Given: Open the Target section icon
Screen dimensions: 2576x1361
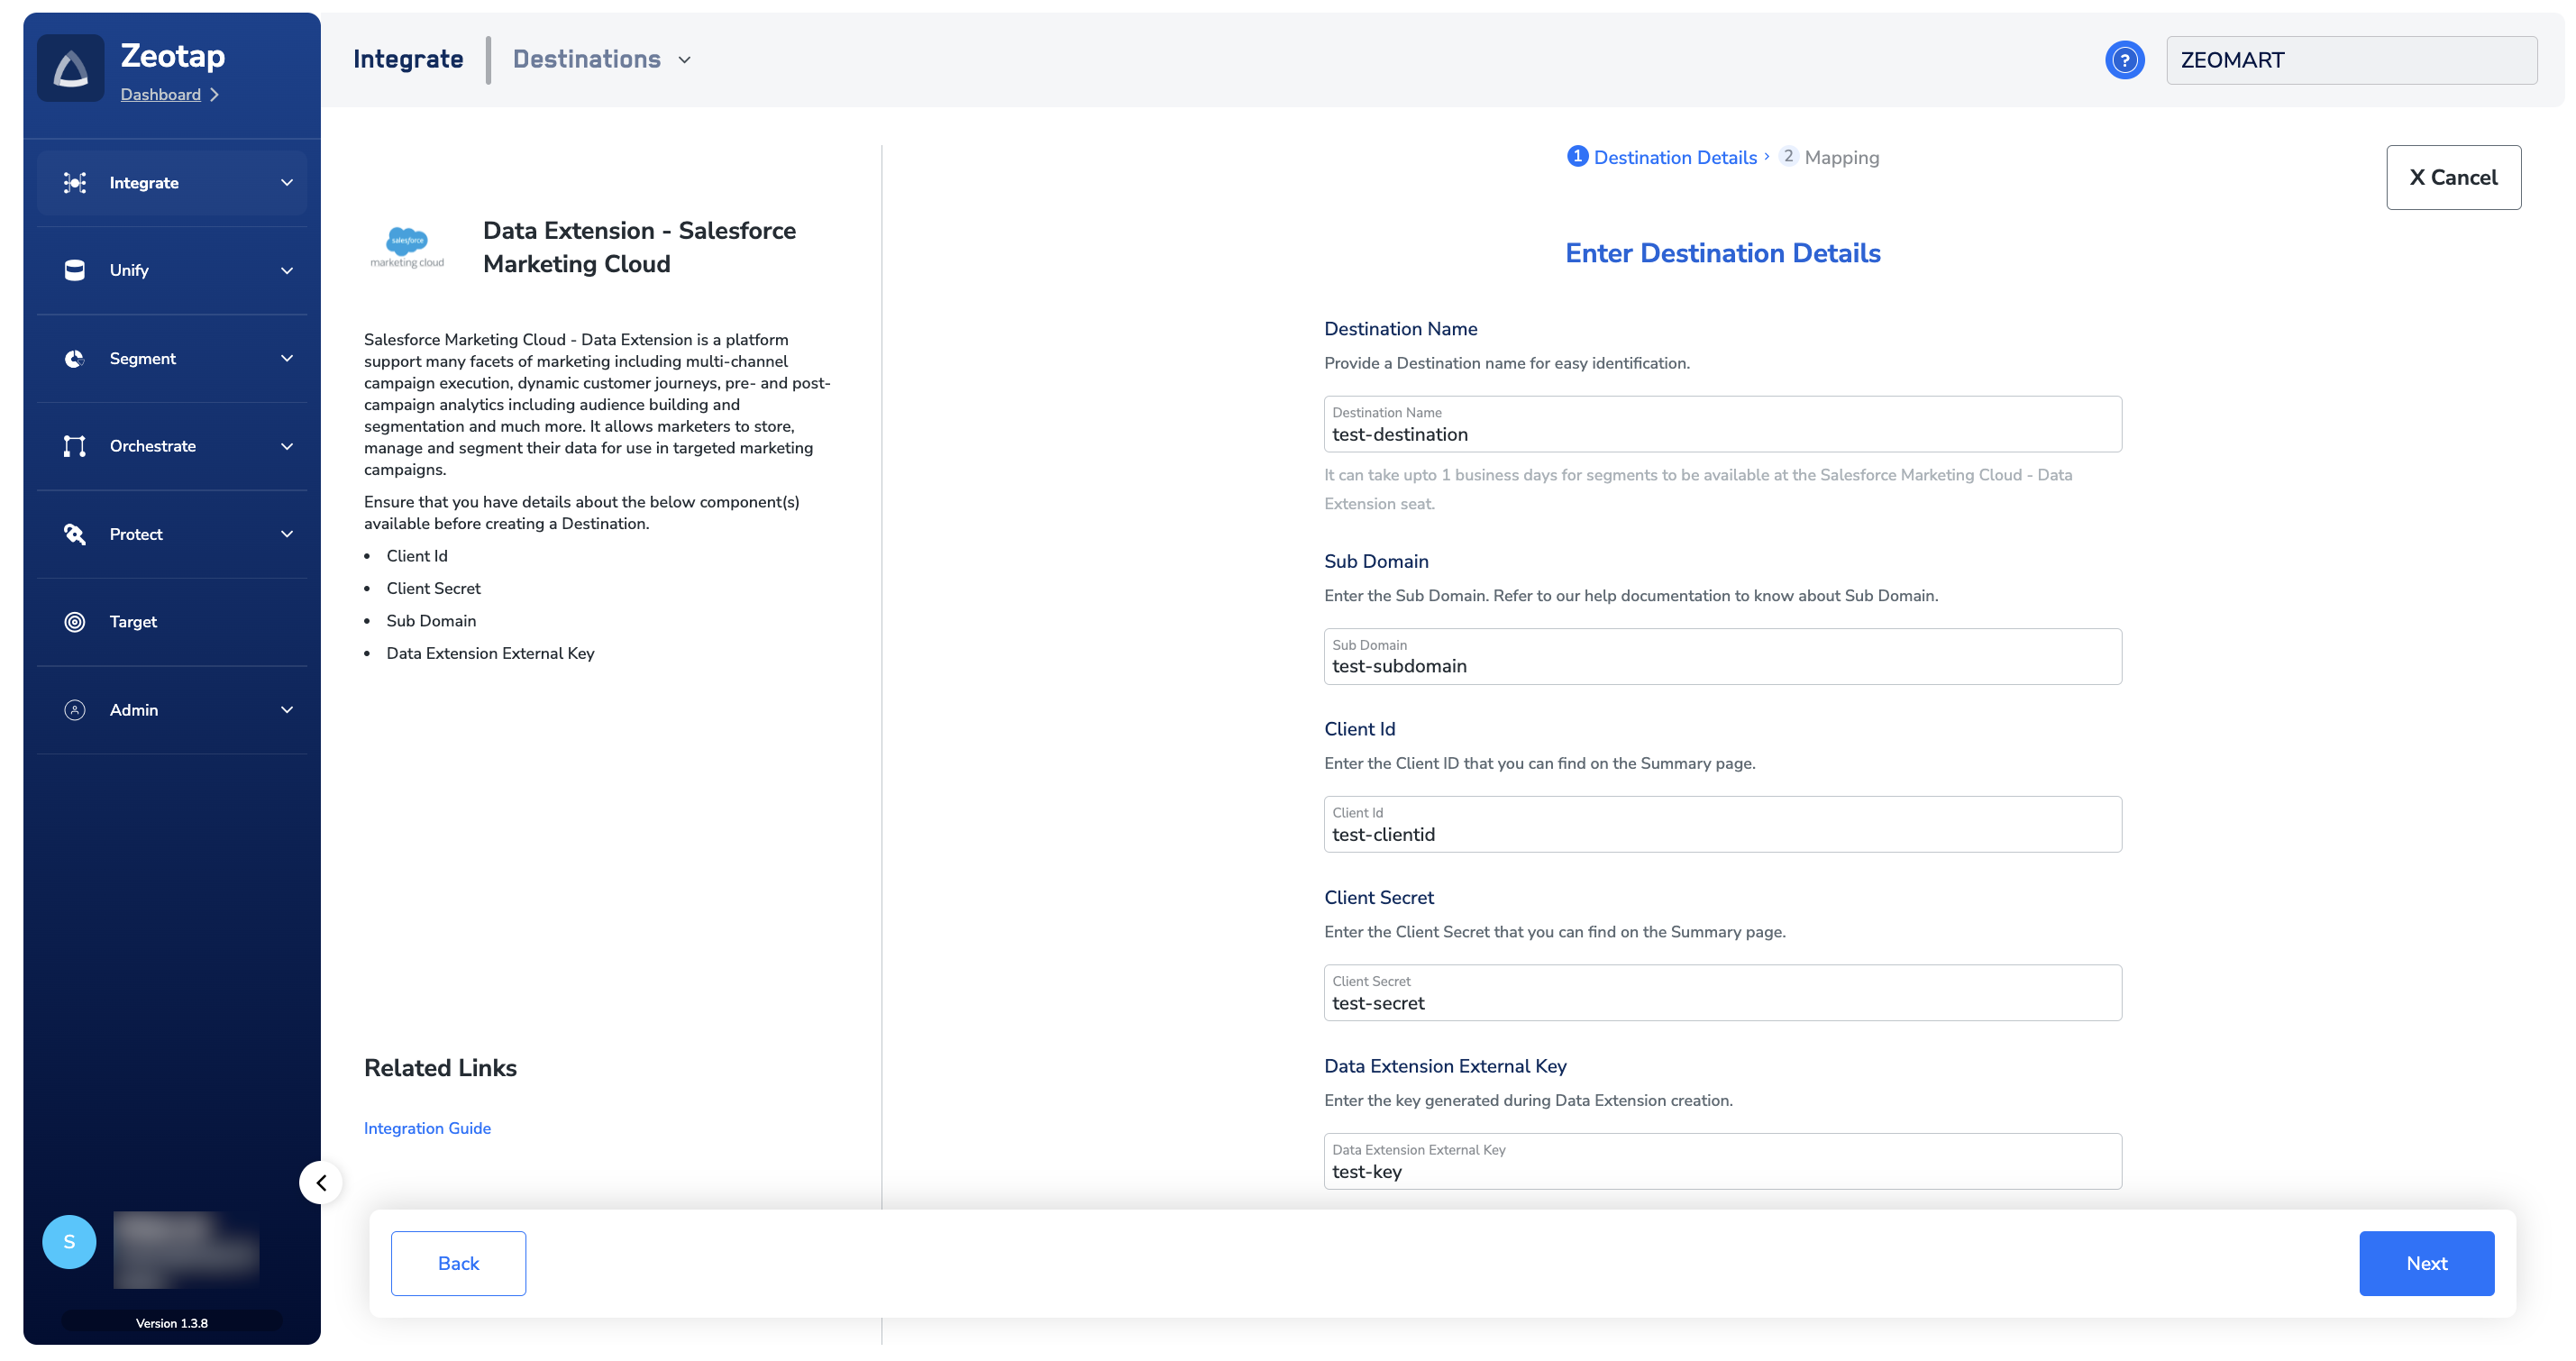Looking at the screenshot, I should 75,622.
